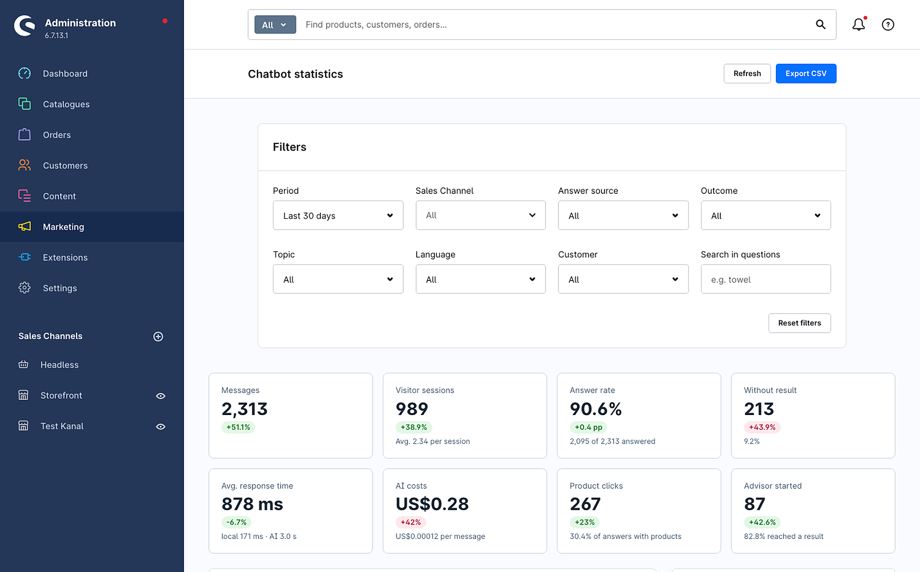920x572 pixels.
Task: Click the Refresh button
Action: 747,73
